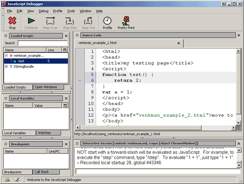244x184 pixels.
Task: Close the Breakpoints panel
Action: [x=66, y=144]
